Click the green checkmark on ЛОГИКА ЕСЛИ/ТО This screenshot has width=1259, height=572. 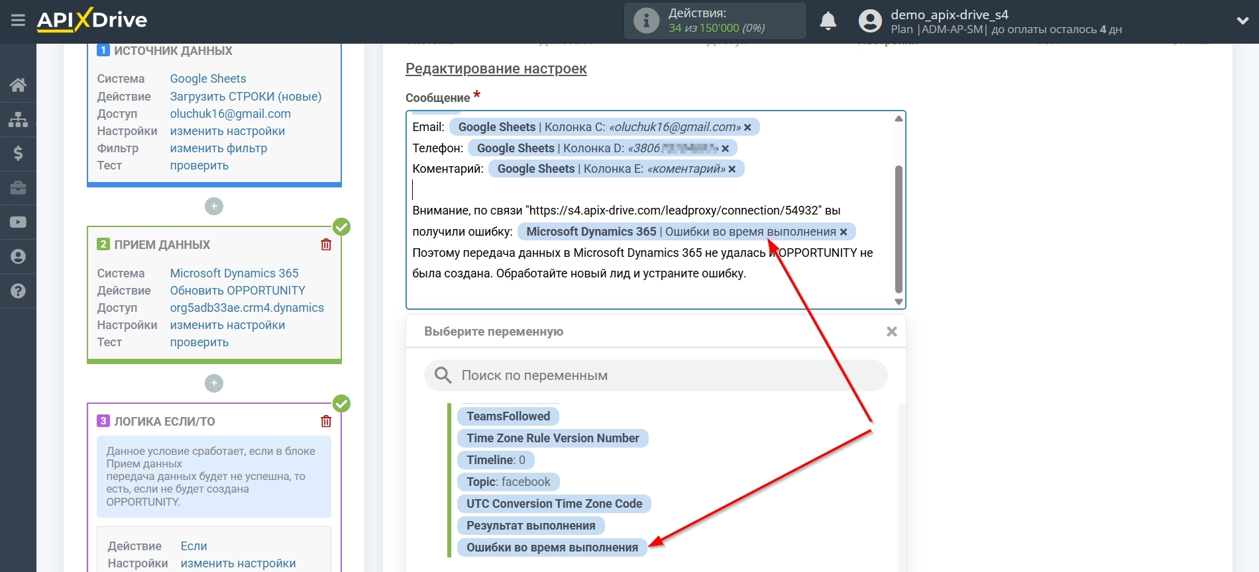341,404
